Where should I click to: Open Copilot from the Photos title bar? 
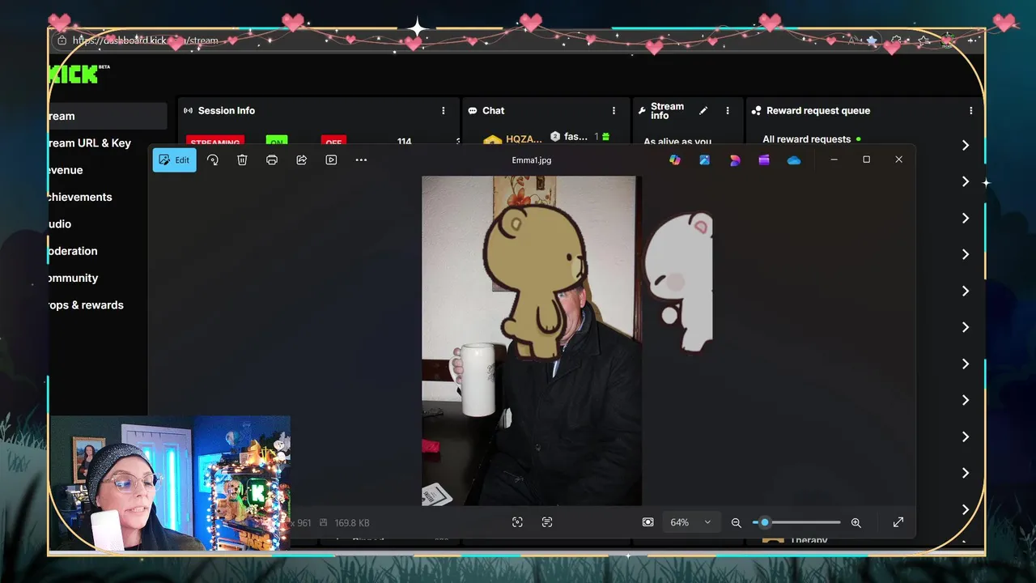[675, 160]
